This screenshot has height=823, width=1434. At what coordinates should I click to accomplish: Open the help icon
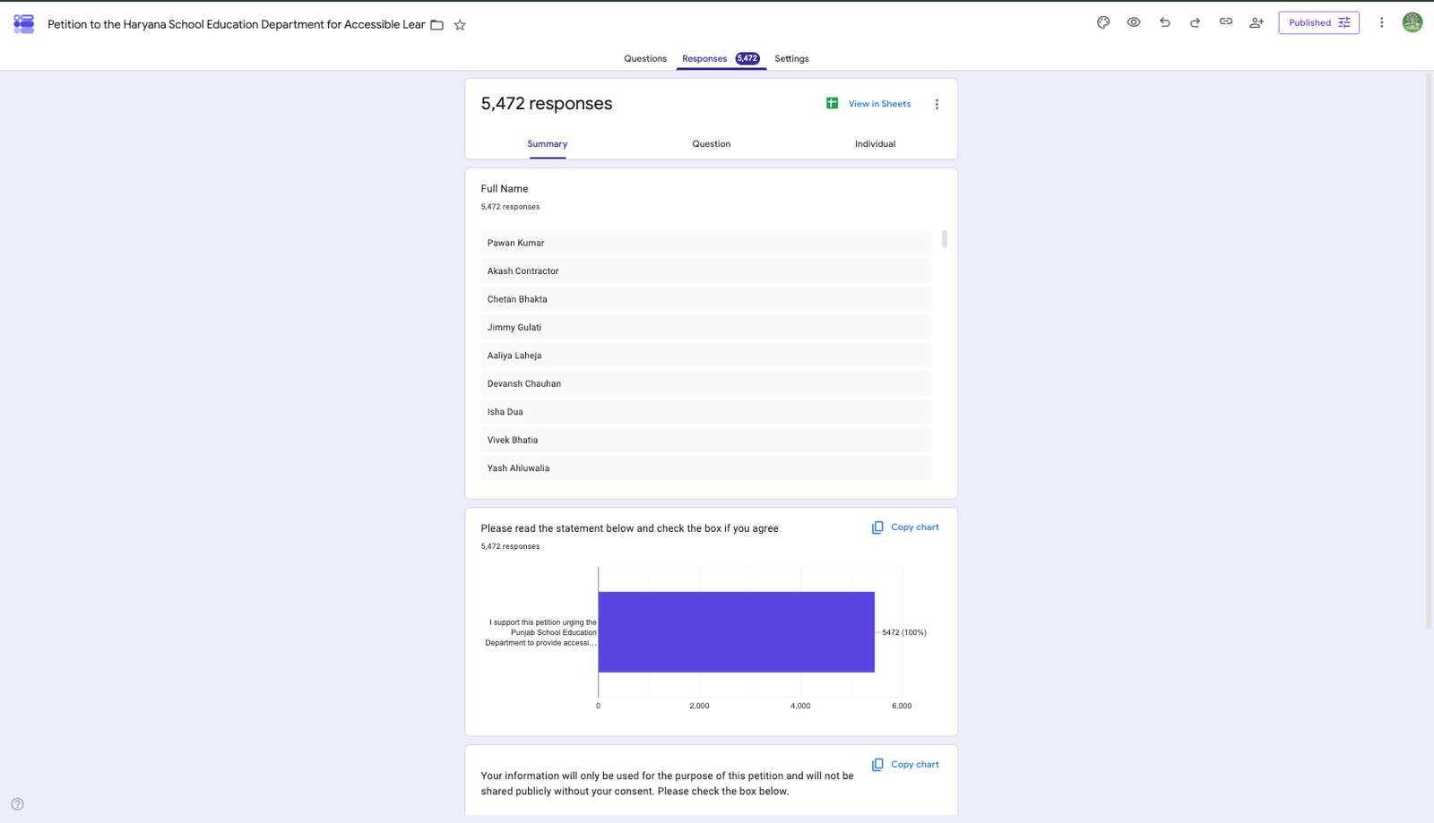click(18, 804)
